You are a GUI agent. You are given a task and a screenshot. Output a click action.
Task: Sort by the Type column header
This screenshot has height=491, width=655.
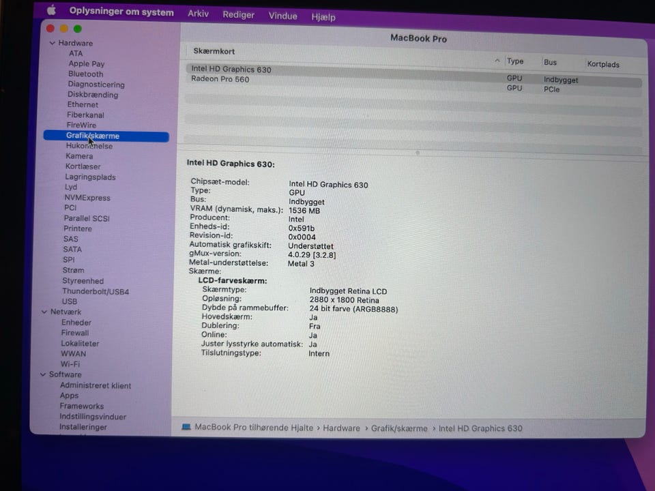[515, 61]
